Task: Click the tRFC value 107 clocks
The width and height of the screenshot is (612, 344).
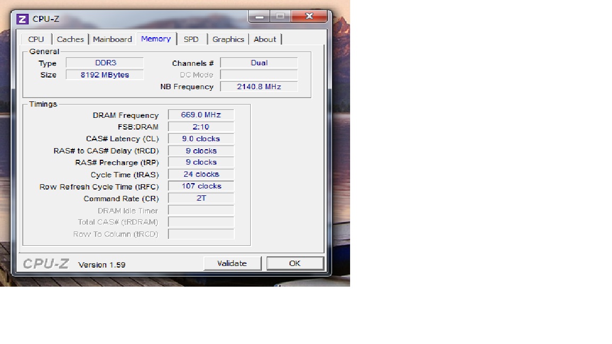Action: point(201,186)
